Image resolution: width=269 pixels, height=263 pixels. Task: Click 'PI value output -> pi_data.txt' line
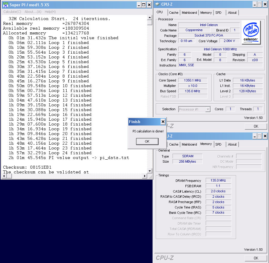point(69,158)
